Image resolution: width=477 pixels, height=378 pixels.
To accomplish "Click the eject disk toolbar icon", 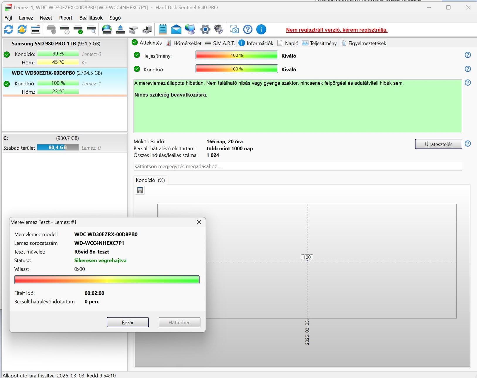I will coord(120,29).
